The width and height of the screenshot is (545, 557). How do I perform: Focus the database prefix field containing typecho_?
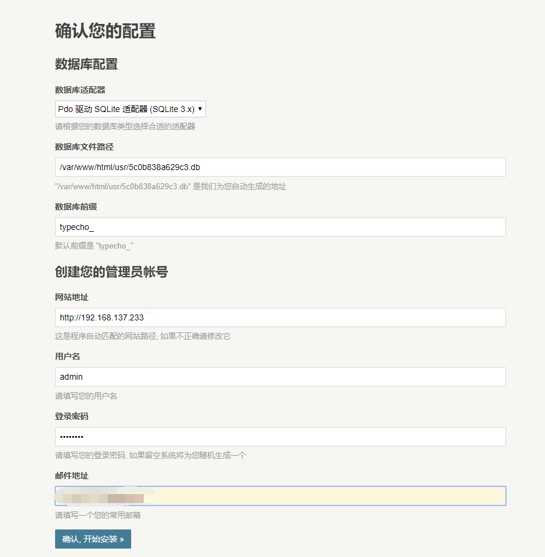[280, 227]
